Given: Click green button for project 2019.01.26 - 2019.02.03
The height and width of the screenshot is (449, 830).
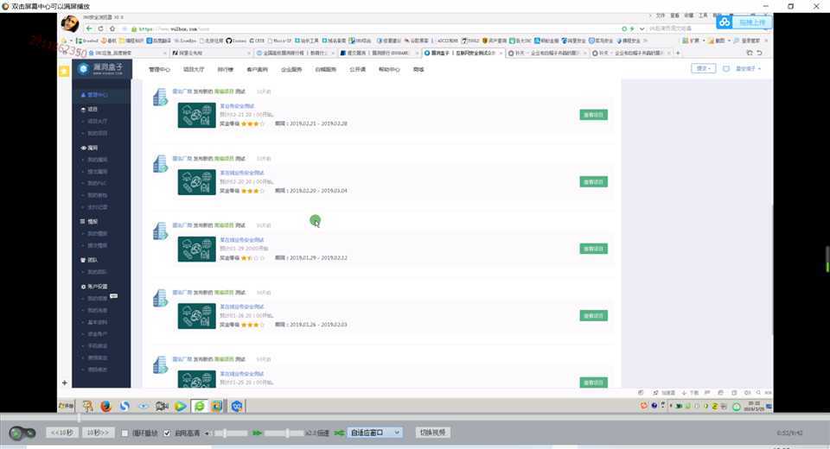Looking at the screenshot, I should pos(593,316).
